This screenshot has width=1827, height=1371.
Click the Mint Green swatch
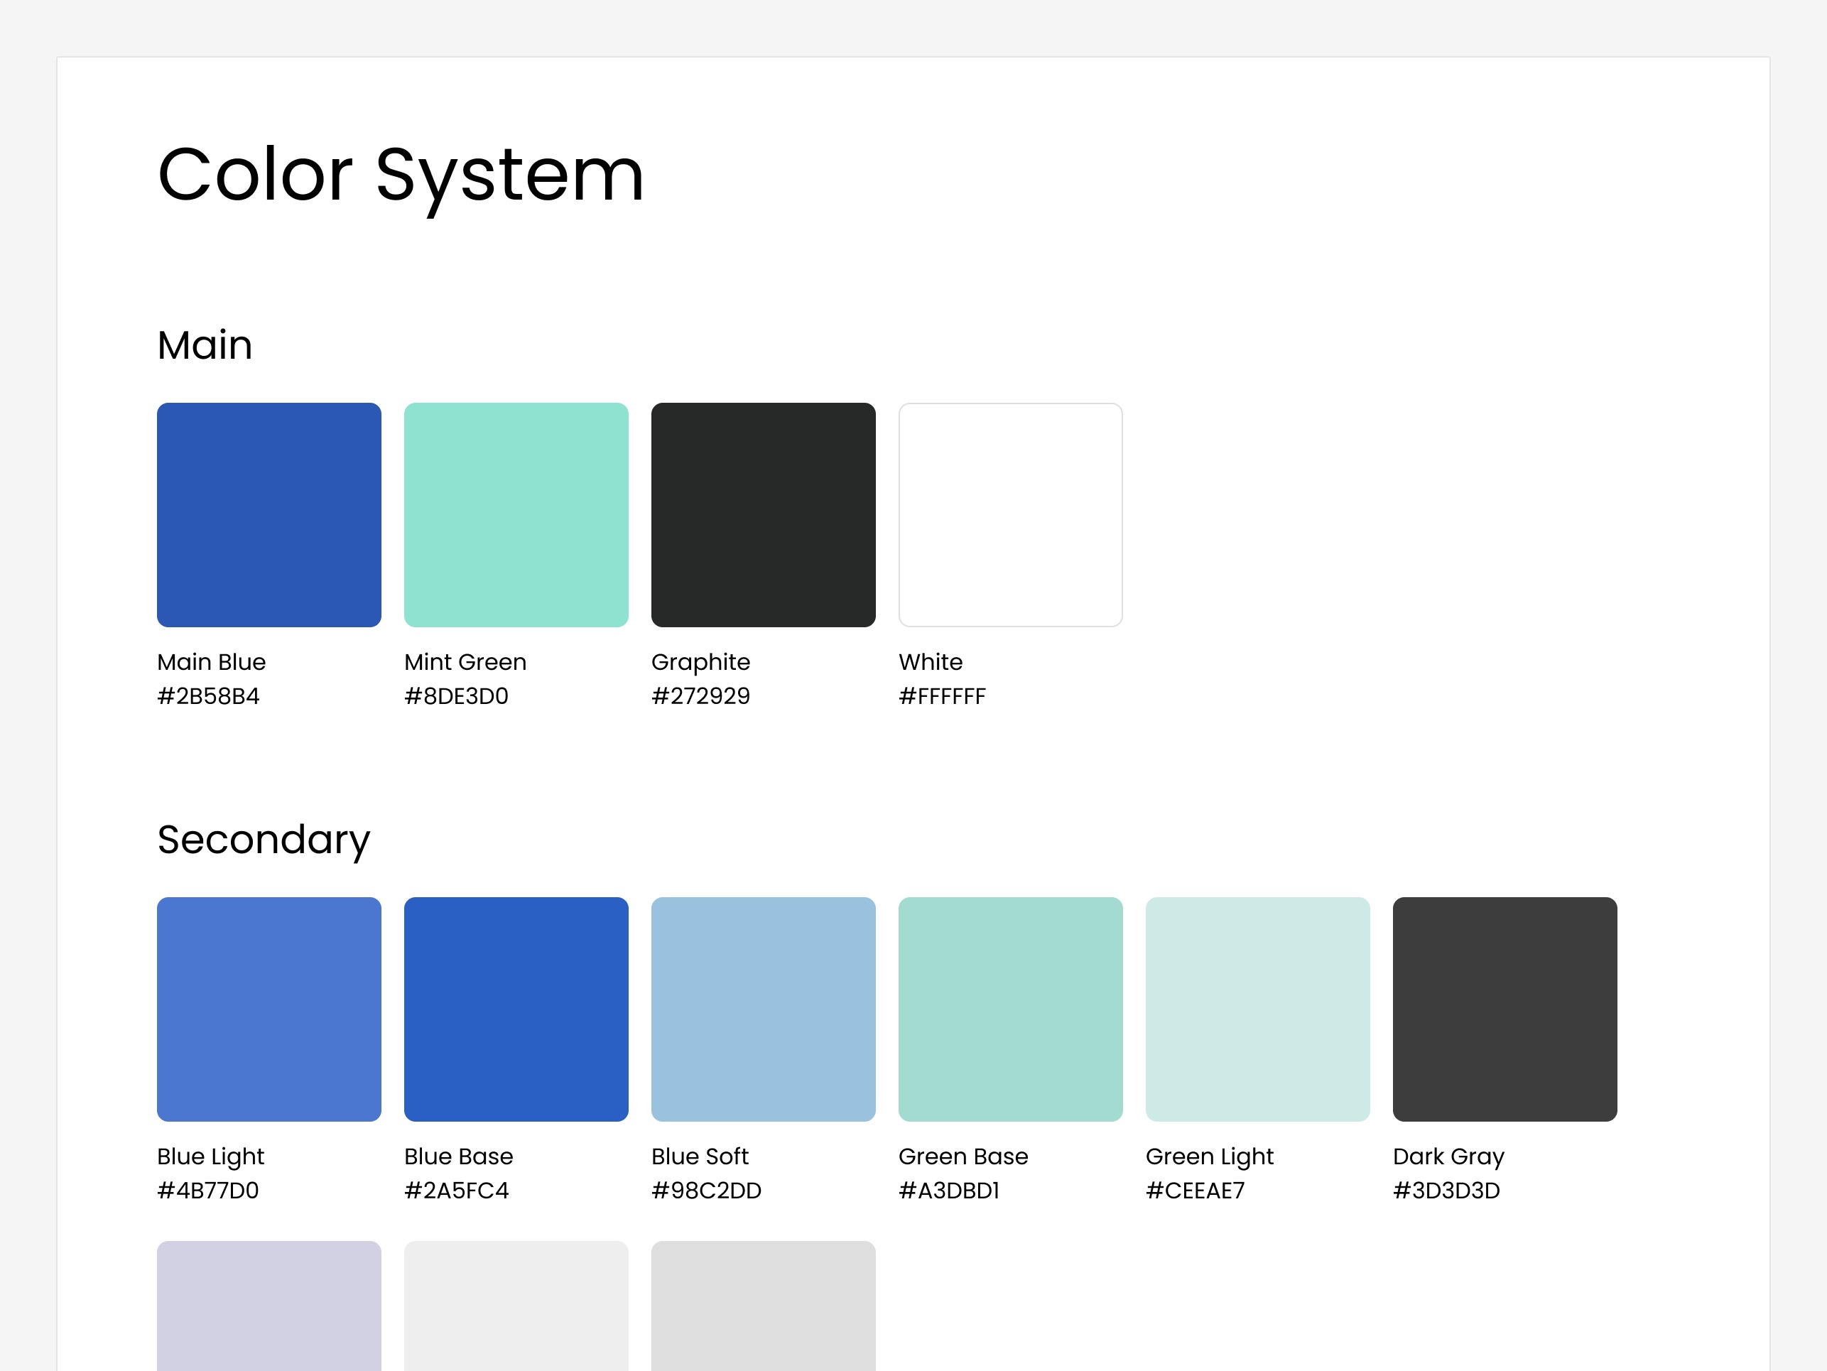pos(516,514)
